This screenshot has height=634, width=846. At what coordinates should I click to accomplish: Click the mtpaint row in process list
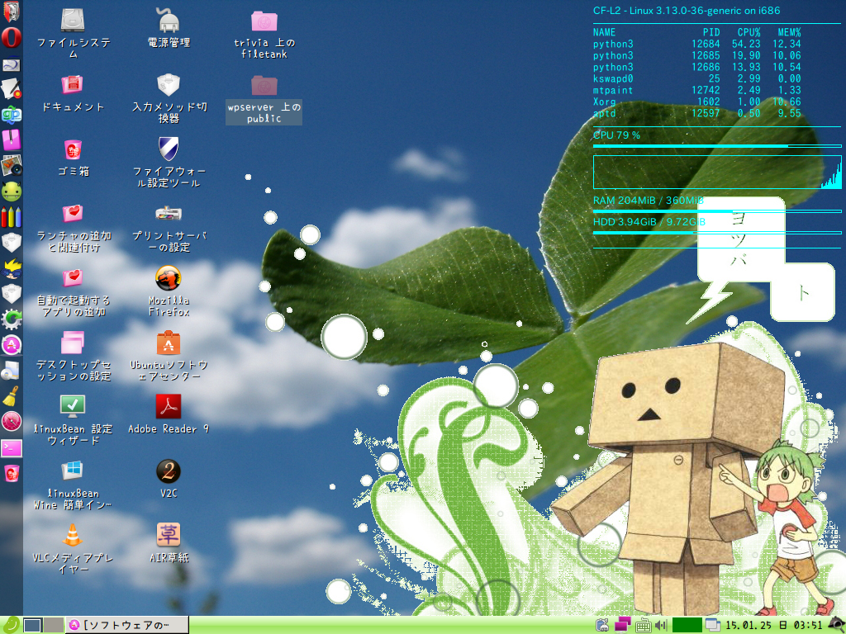(x=697, y=91)
